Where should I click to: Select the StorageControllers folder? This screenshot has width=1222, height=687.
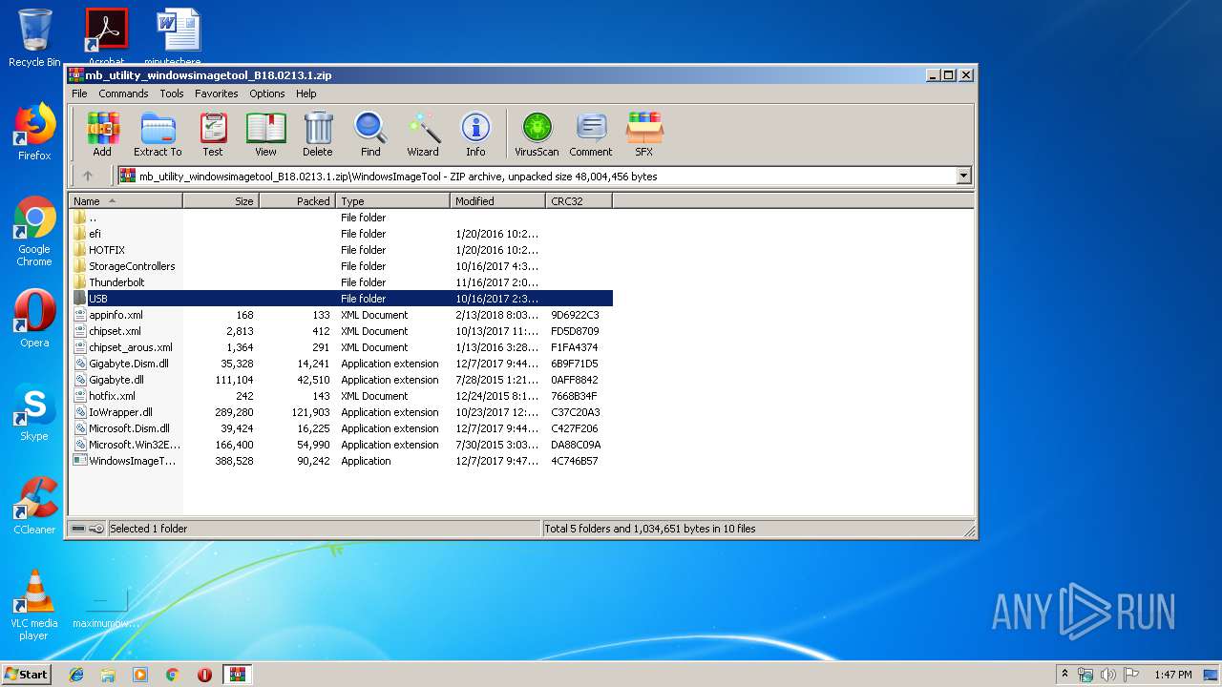point(341,266)
